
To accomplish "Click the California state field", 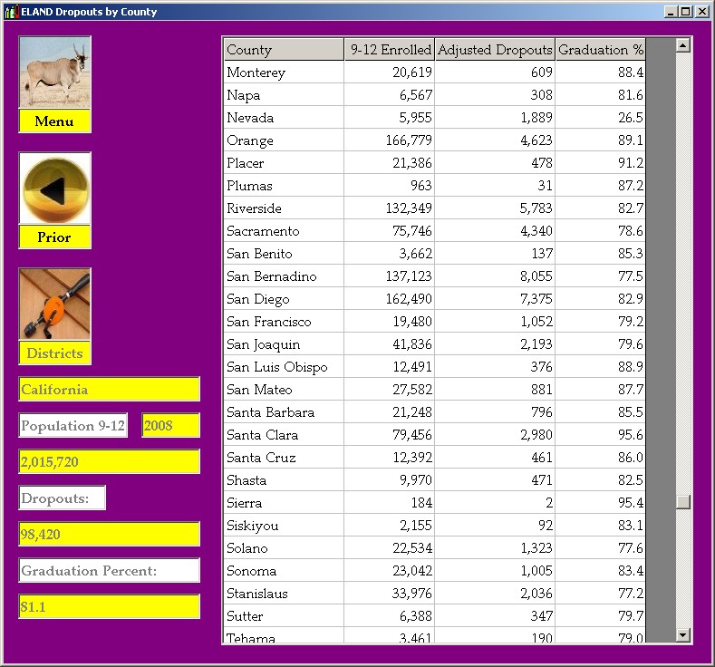I will (109, 390).
